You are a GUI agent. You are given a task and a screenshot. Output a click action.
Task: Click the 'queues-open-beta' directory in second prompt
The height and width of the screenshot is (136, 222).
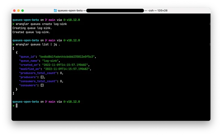coord(26,40)
